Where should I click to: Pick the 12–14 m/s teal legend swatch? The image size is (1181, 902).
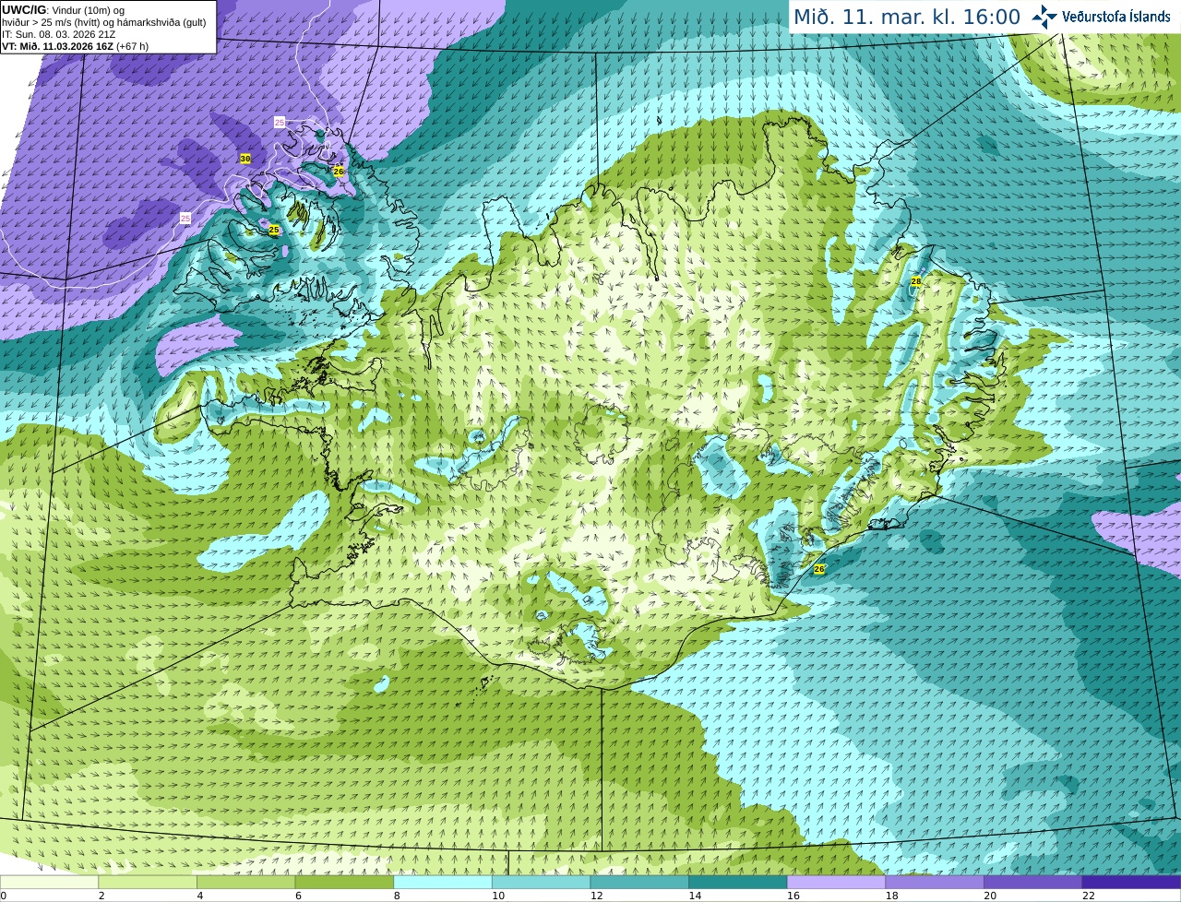coord(639,882)
